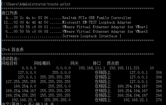Image resolution: width=166 pixels, height=105 pixels.
Task: Click the 网络目标 column header
Action: (x=10, y=63)
